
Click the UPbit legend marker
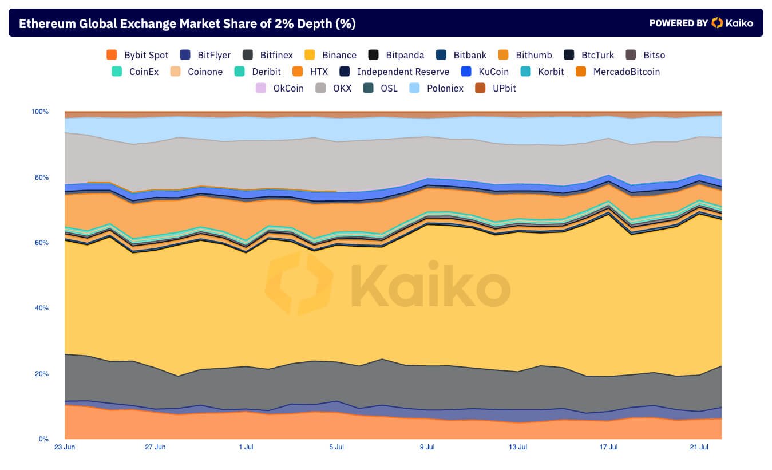[480, 88]
